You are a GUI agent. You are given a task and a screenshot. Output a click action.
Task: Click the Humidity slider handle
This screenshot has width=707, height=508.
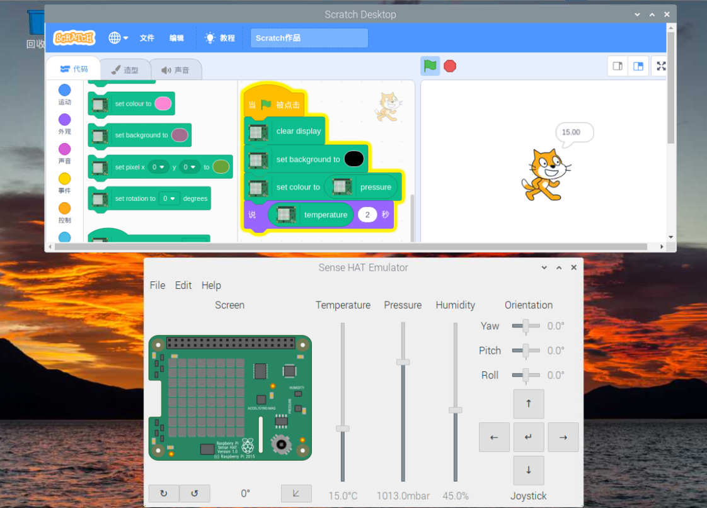[456, 410]
